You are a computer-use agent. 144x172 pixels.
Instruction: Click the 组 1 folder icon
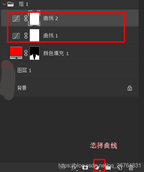11,4
